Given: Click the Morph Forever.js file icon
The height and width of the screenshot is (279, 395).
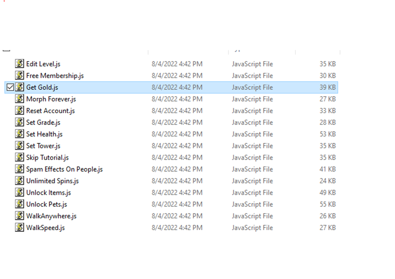Looking at the screenshot, I should click(19, 99).
